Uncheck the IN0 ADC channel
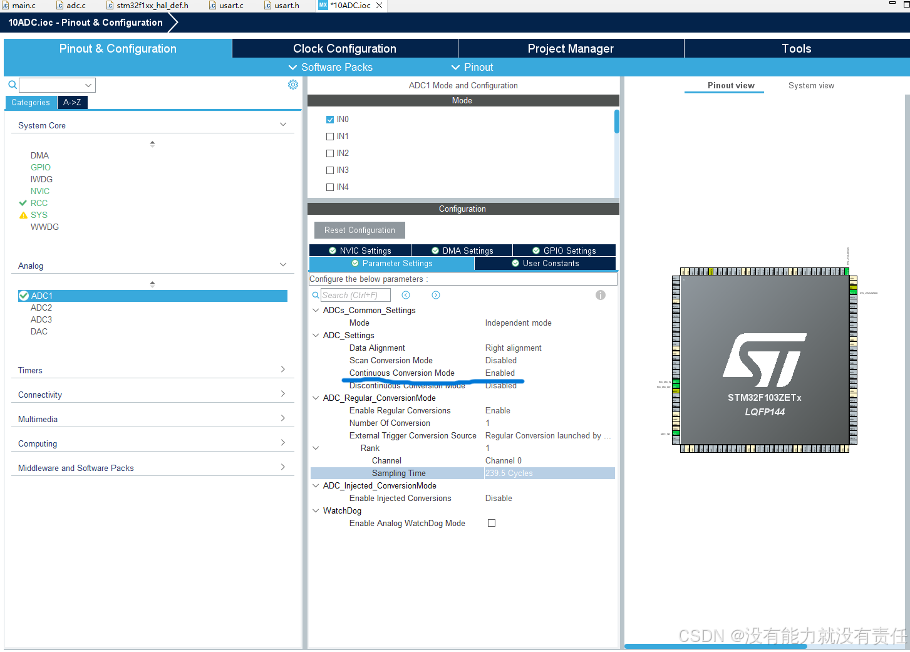Viewport: 910px width, 652px height. (x=330, y=119)
